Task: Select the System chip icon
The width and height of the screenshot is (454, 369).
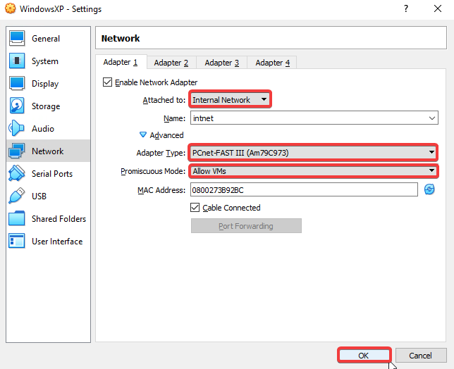Action: click(x=17, y=61)
